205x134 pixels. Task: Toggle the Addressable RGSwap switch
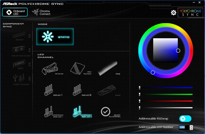[185, 119]
